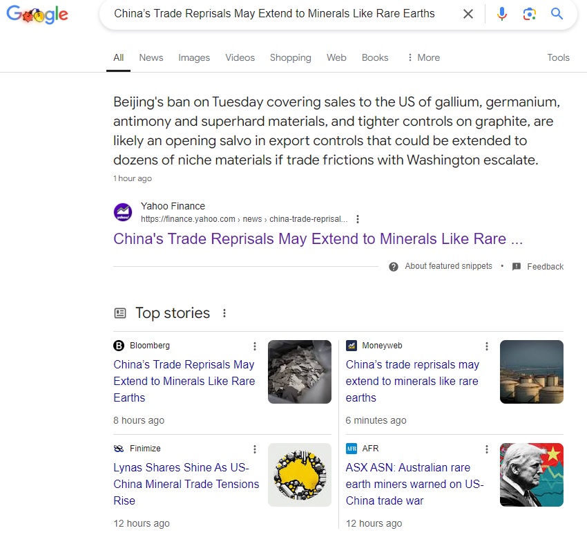Click the Finimize Australia map thumbnail

pos(300,475)
